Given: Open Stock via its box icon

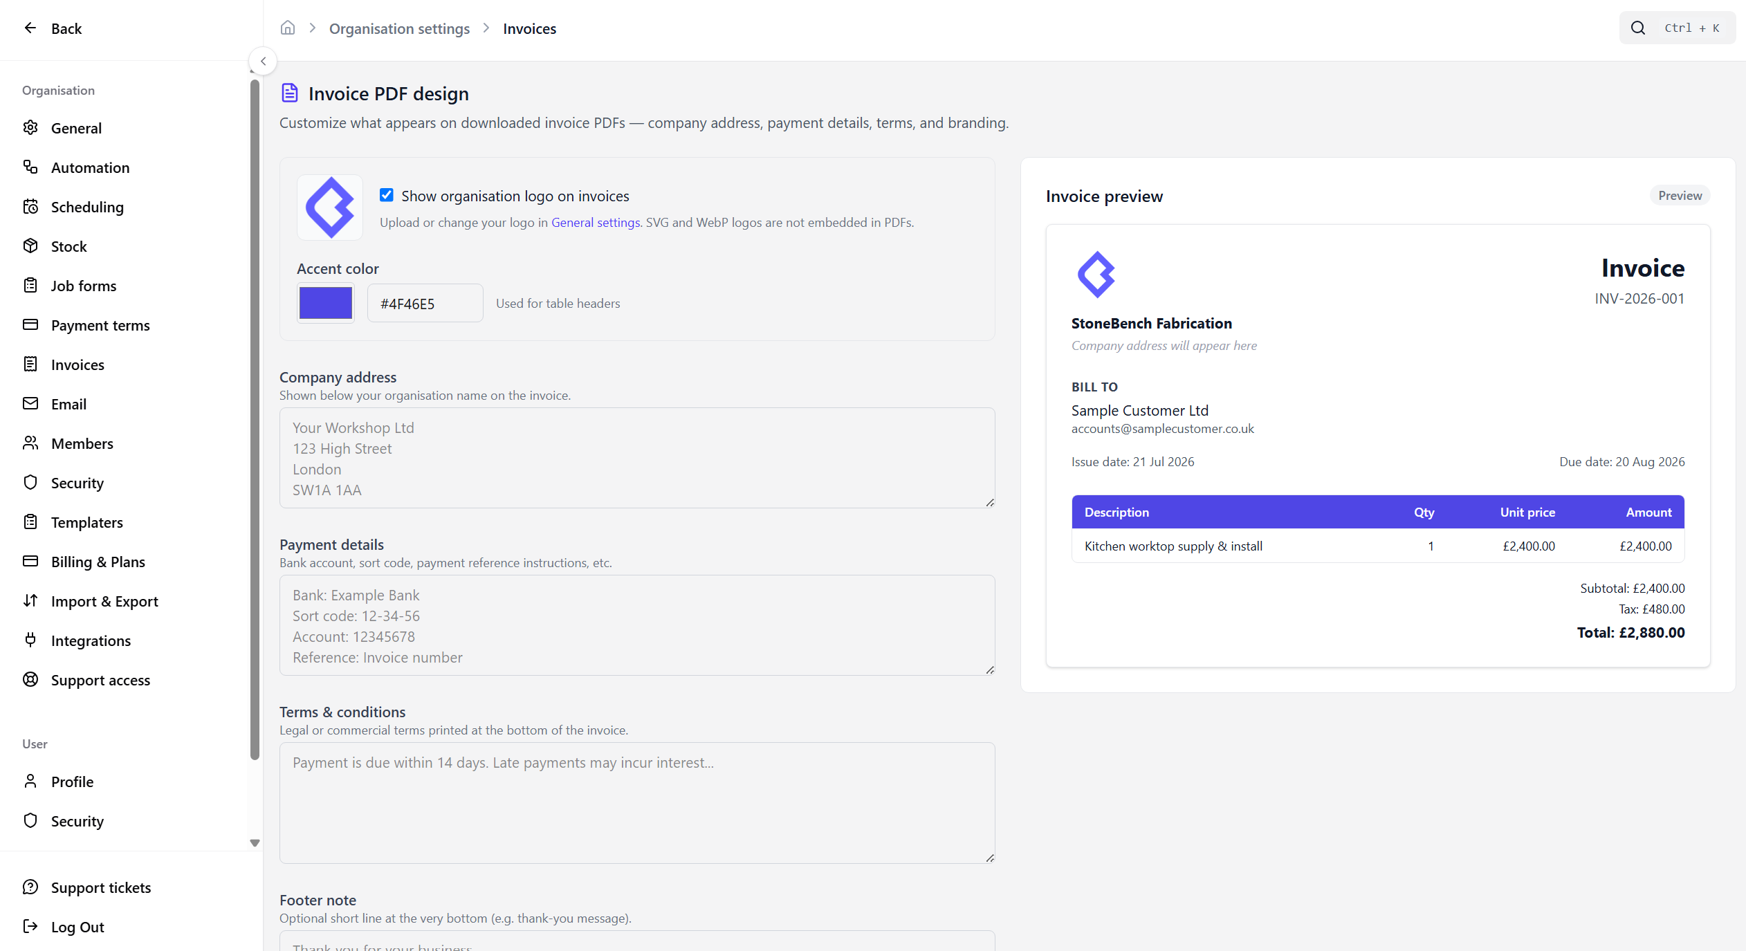Looking at the screenshot, I should (30, 246).
